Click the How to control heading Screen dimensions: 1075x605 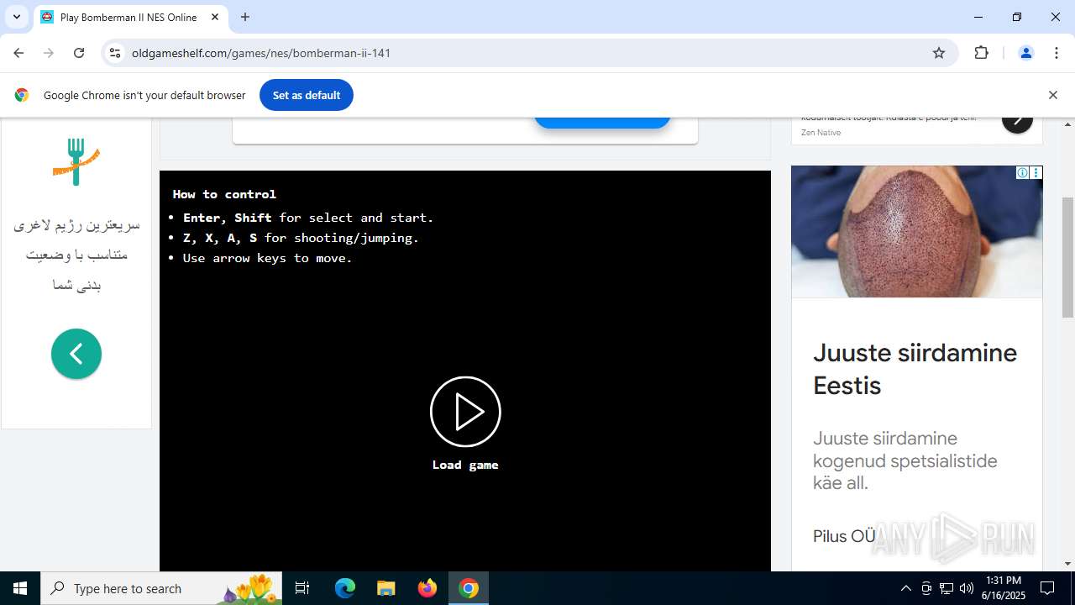[x=224, y=194]
